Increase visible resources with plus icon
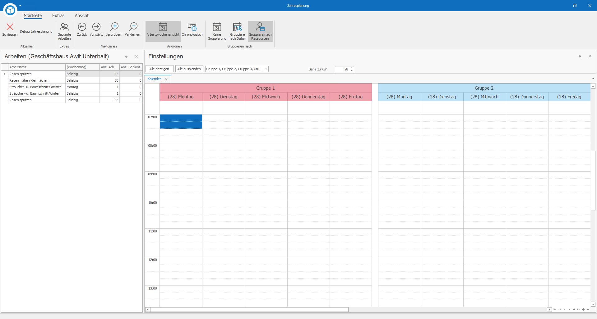The width and height of the screenshot is (597, 319). [x=583, y=309]
